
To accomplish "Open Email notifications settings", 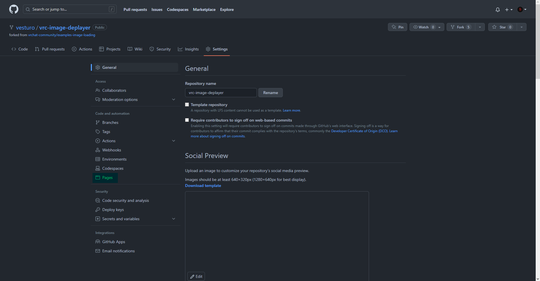I will pyautogui.click(x=136, y=251).
